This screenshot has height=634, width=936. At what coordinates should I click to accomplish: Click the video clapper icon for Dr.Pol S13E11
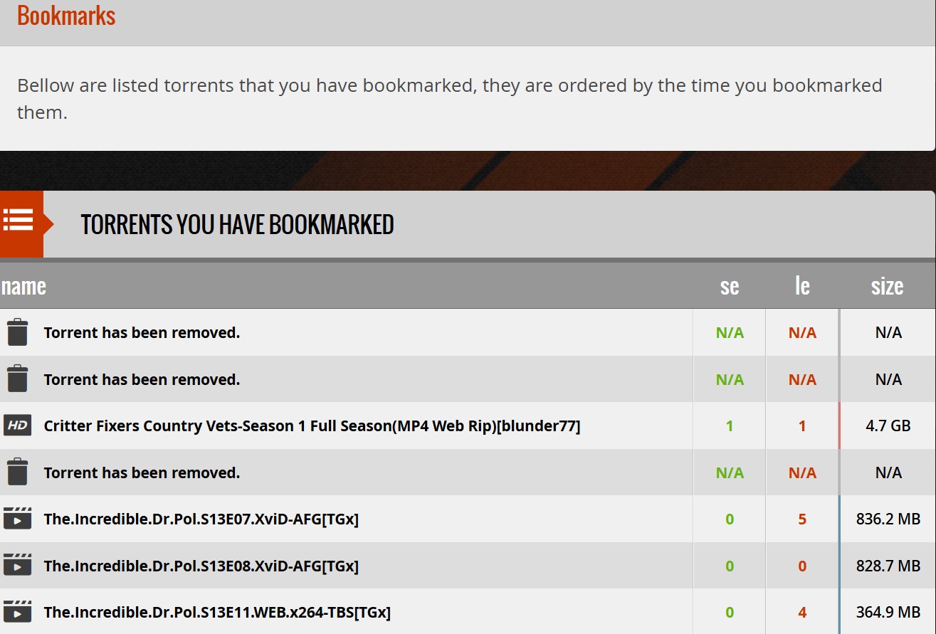pos(17,612)
